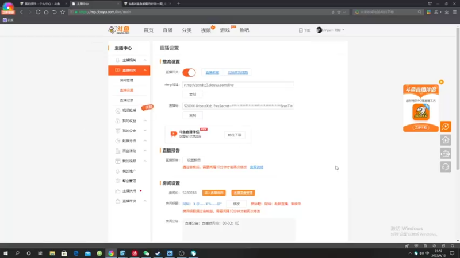Open the 首页 navigation item
460x258 pixels.
click(148, 30)
